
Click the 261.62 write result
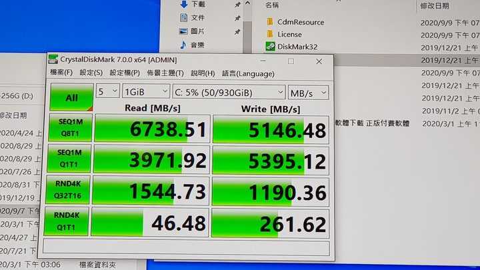[270, 224]
